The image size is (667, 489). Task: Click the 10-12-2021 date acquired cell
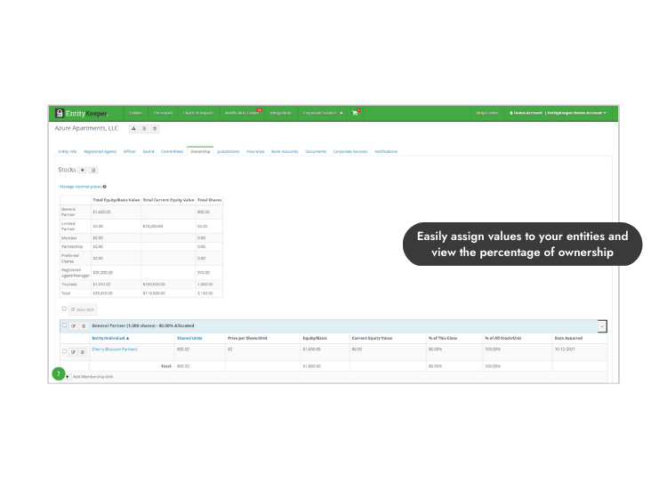tap(565, 349)
